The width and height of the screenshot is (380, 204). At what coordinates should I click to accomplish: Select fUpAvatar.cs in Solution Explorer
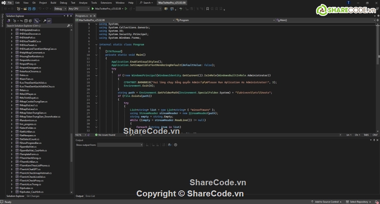click(x=26, y=188)
